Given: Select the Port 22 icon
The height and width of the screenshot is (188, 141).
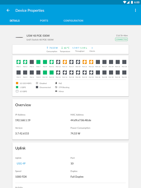Looking at the screenshot, I should (84, 72).
